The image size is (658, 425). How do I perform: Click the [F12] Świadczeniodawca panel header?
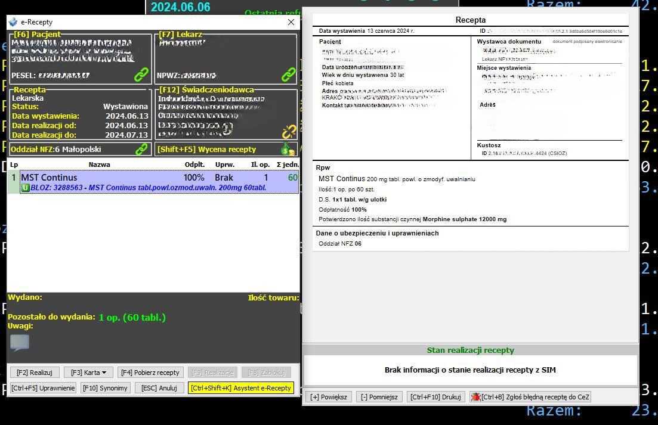point(206,89)
